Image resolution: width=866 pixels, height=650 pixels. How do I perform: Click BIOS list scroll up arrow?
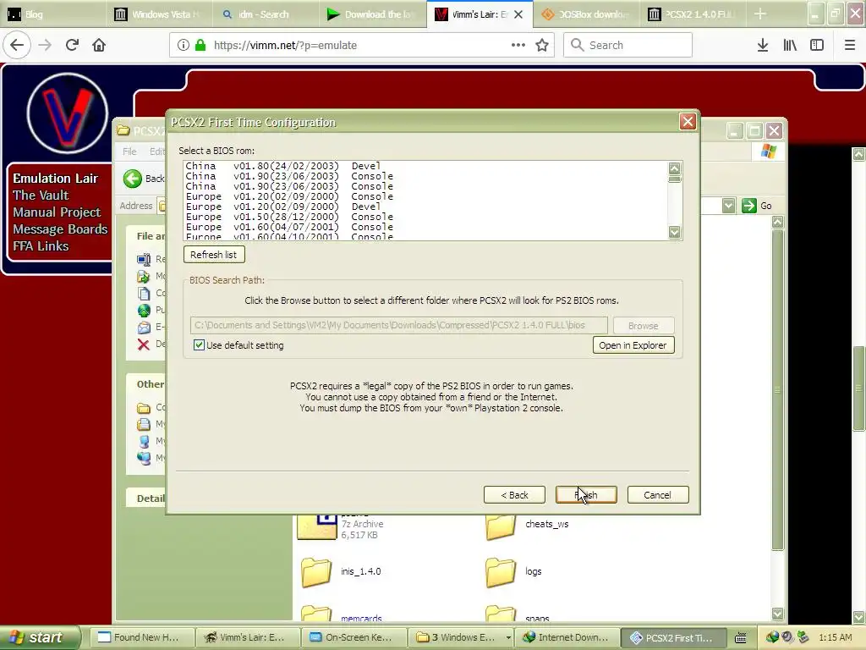point(674,168)
